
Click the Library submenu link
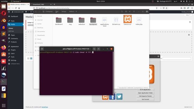coord(11,28)
